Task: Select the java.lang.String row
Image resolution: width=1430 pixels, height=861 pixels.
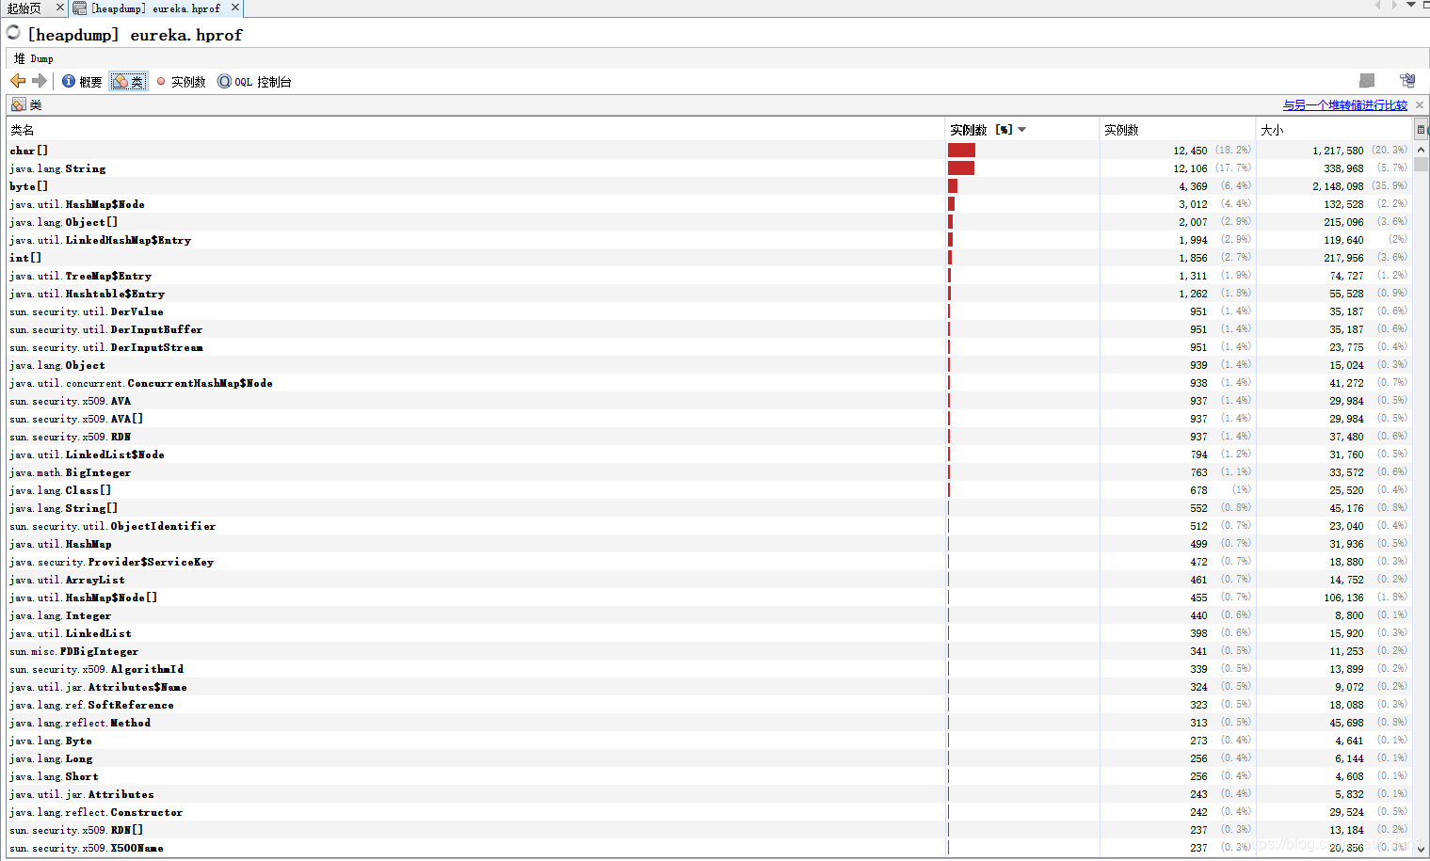Action: (x=711, y=168)
